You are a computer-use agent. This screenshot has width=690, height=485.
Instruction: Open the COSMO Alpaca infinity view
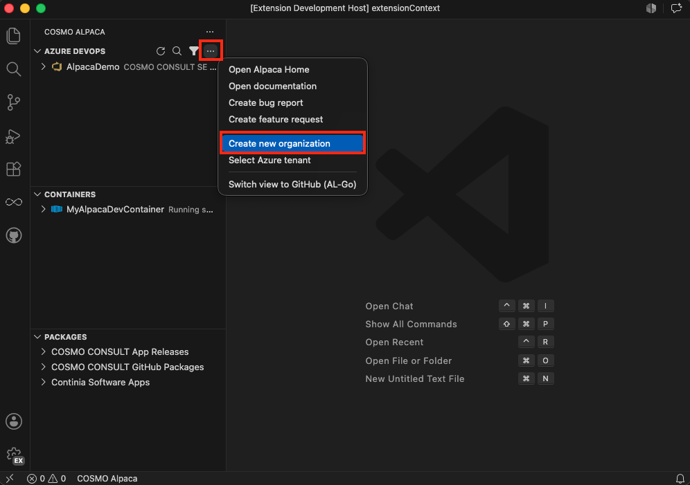pos(14,202)
